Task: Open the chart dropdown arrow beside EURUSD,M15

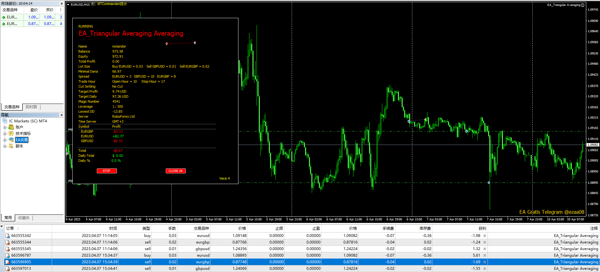Action: point(68,5)
